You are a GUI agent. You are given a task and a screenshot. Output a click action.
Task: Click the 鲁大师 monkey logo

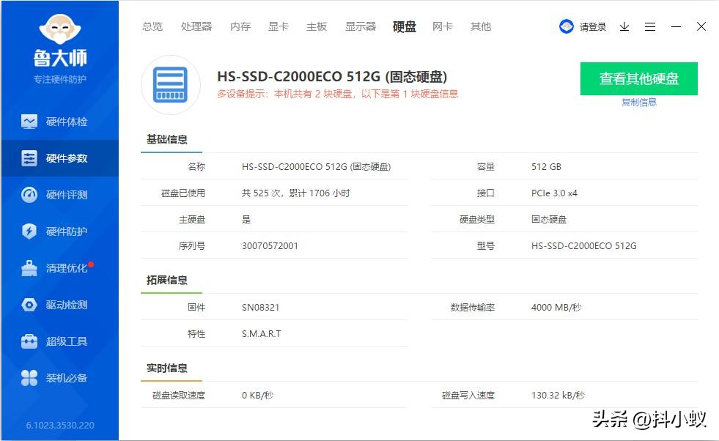point(60,29)
